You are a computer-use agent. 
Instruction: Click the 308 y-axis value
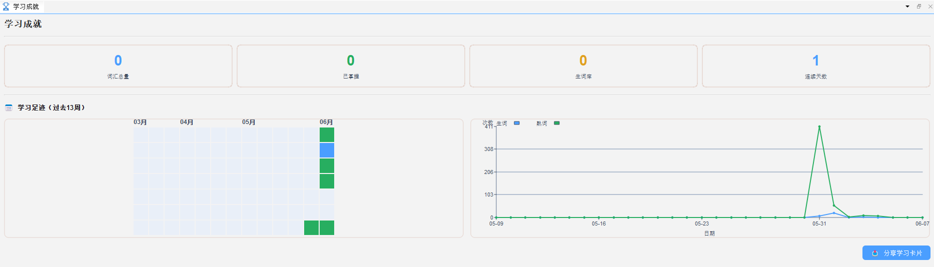pyautogui.click(x=489, y=149)
